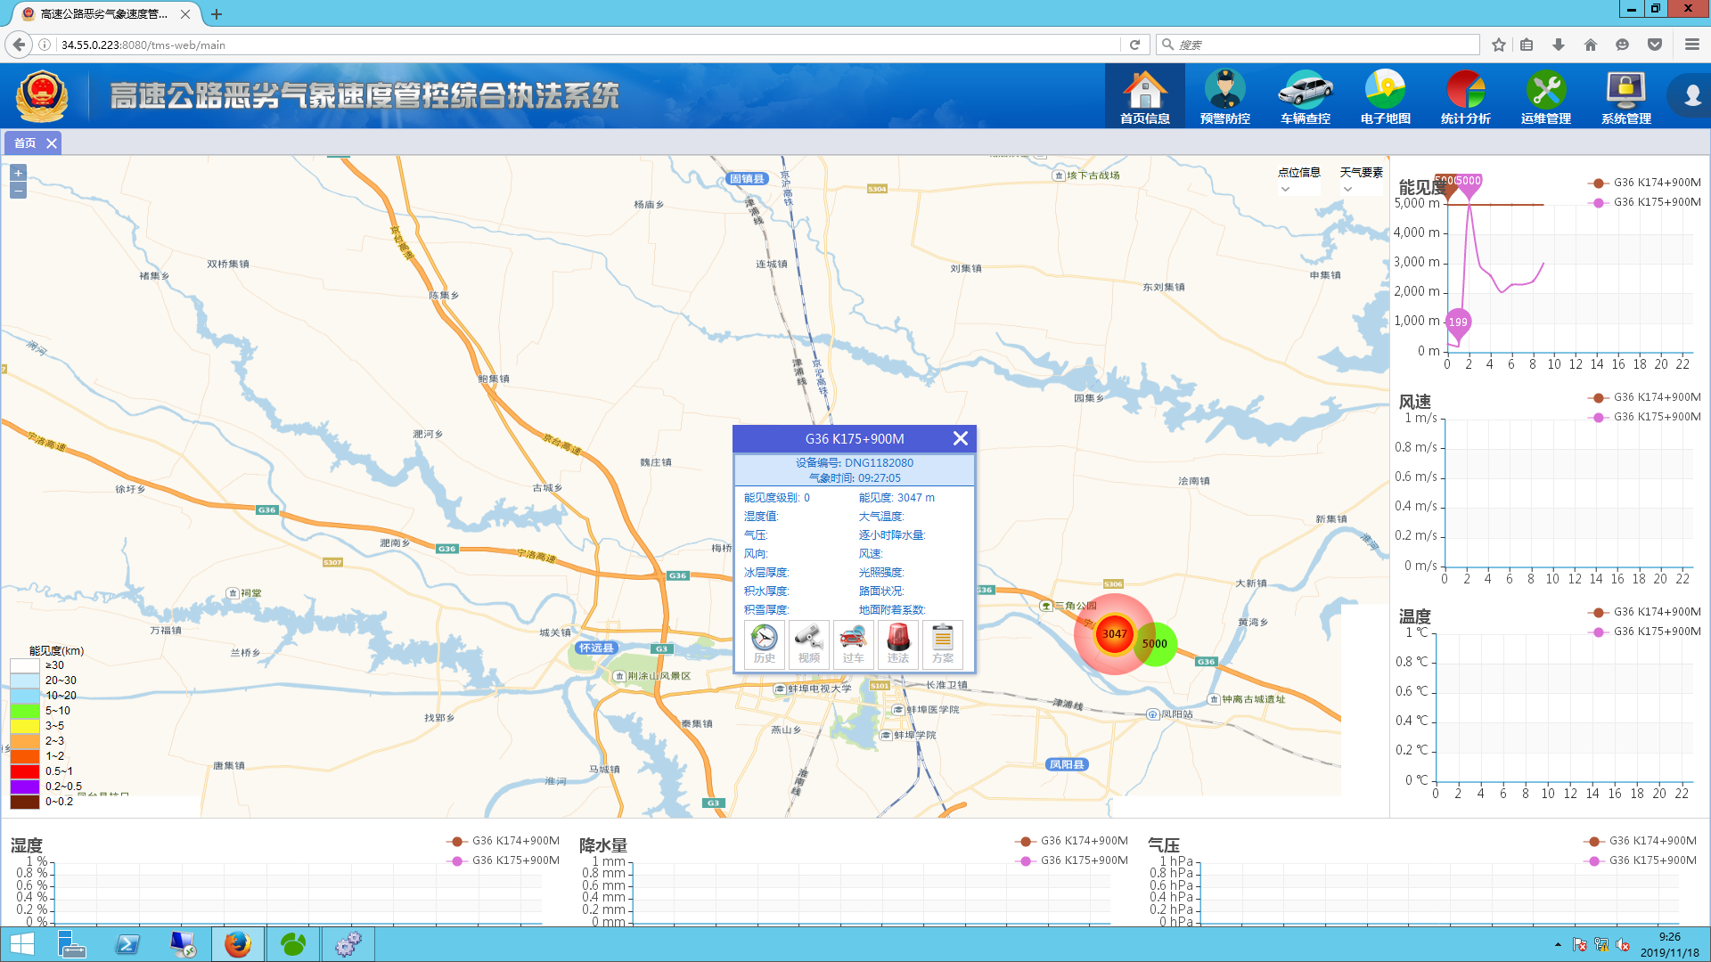1711x962 pixels.
Task: Zoom in the map with plus button
Action: [18, 173]
